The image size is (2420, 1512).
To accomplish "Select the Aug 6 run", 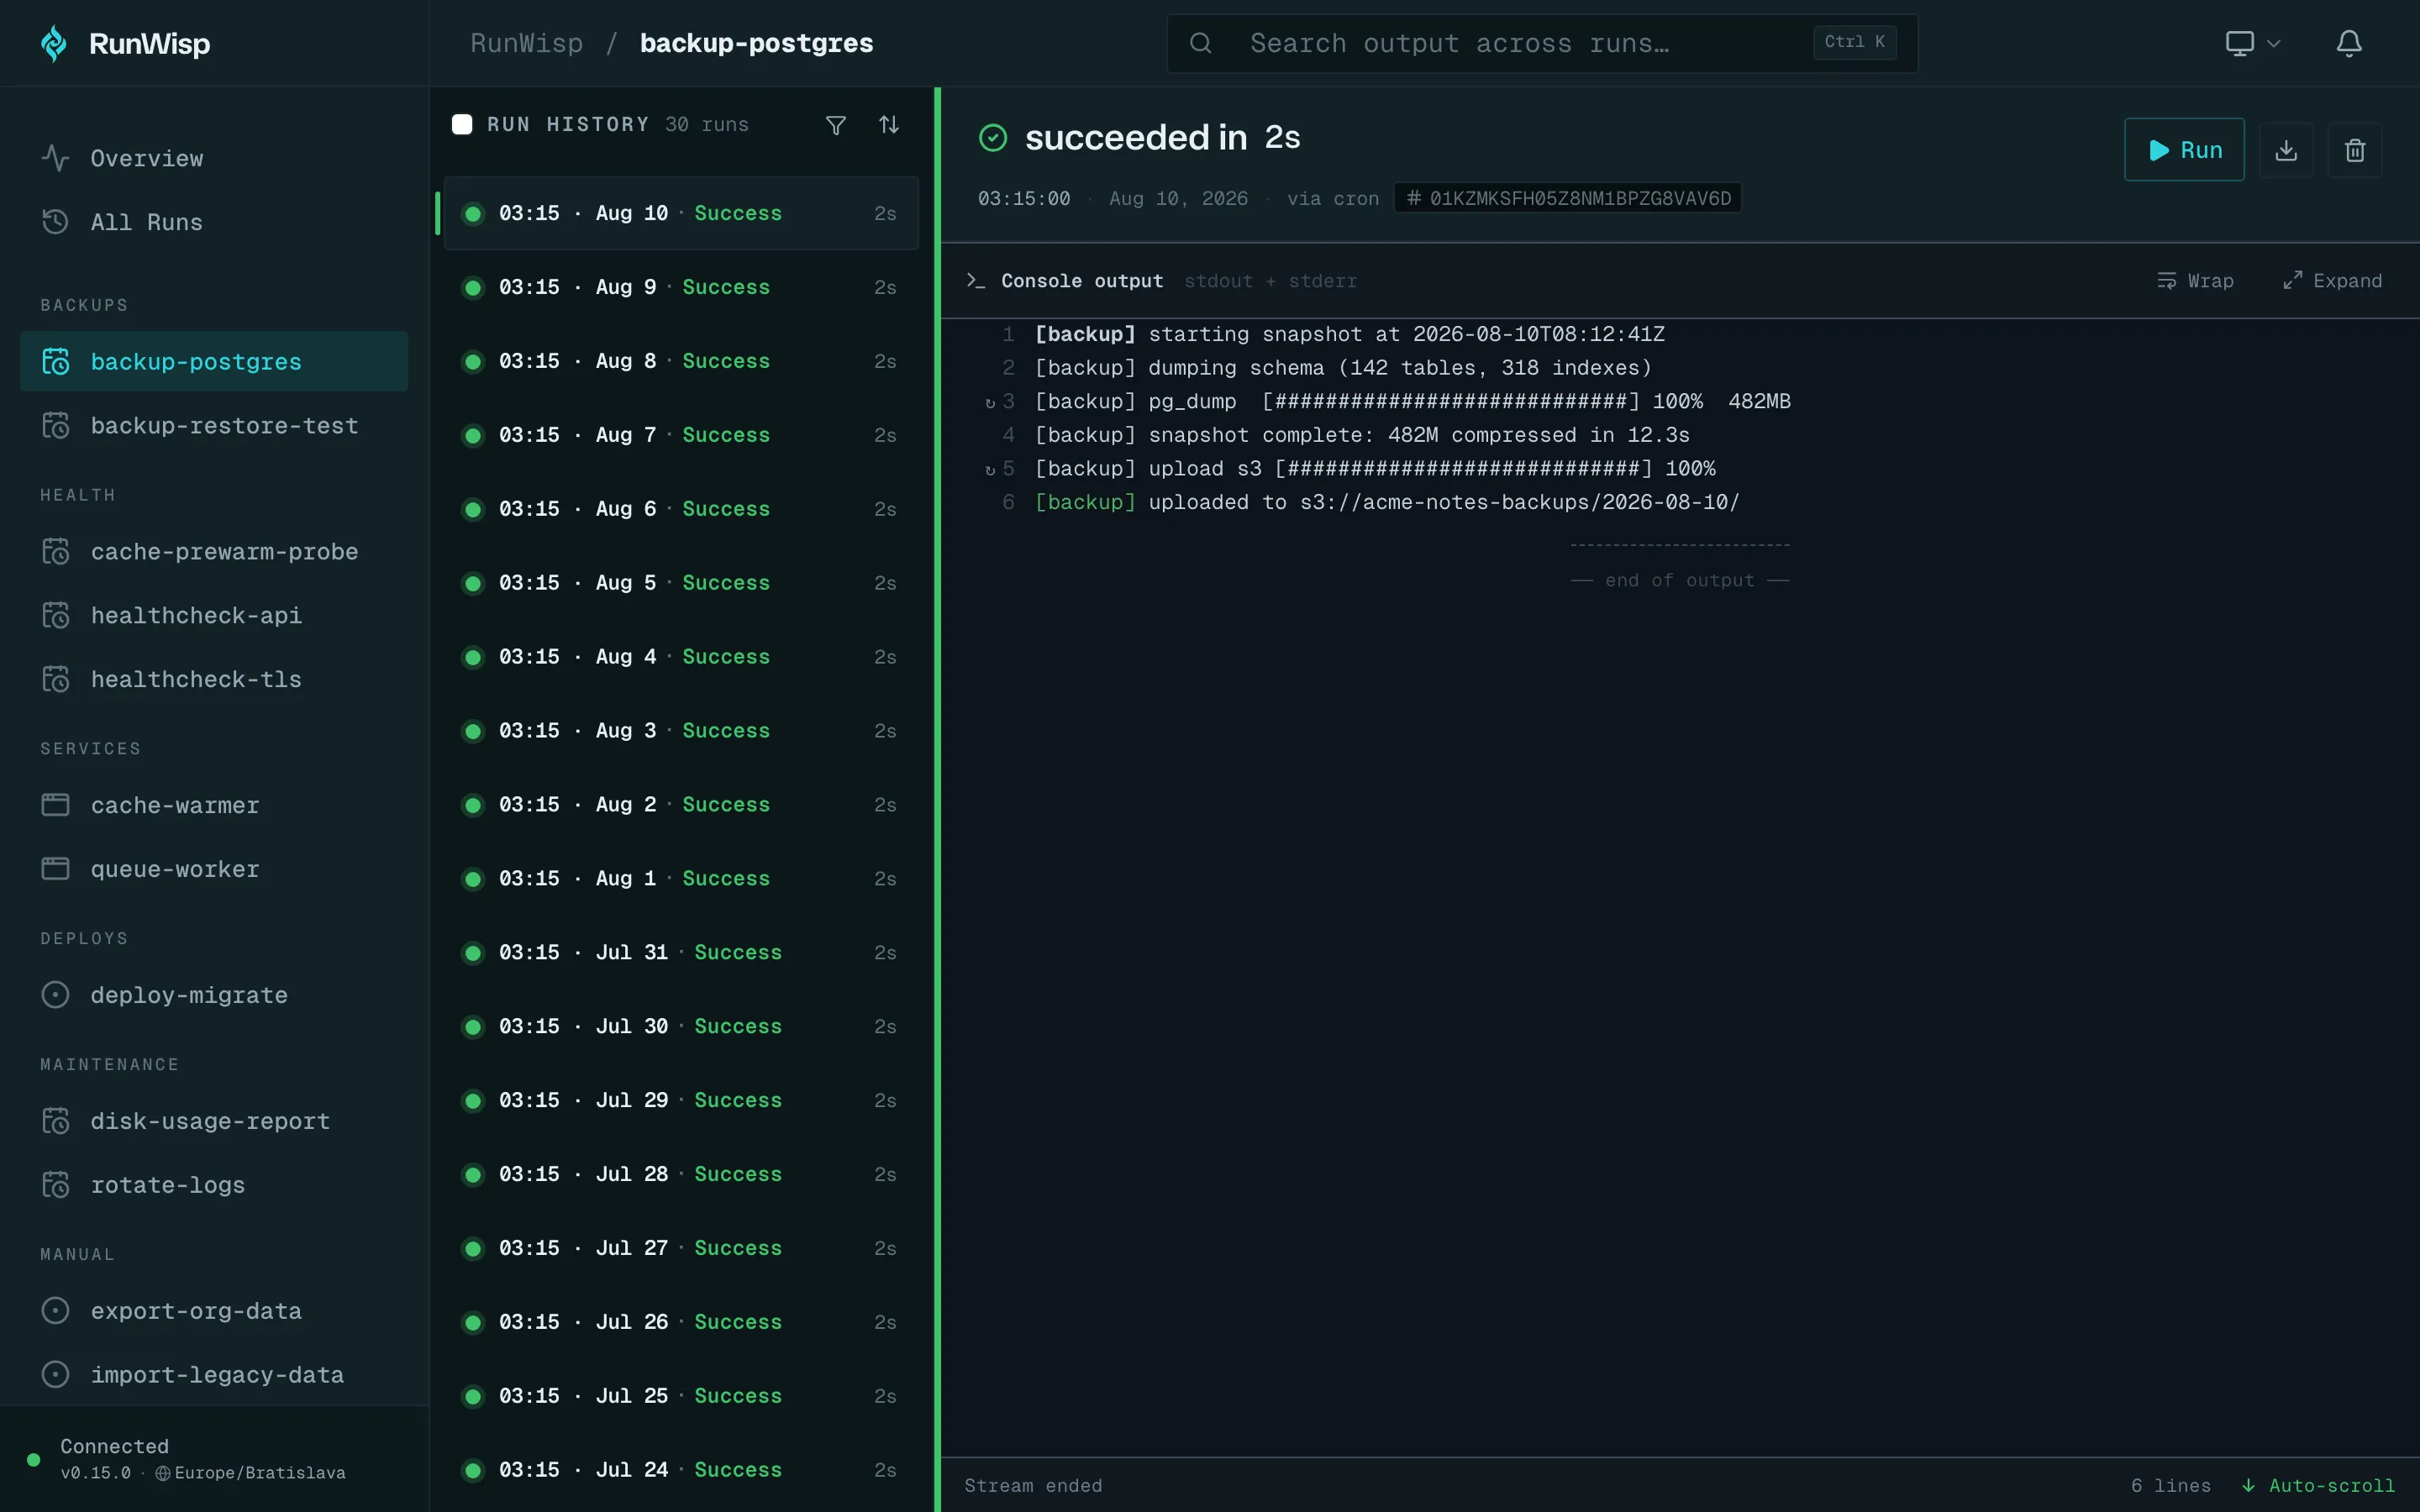I will (x=681, y=509).
